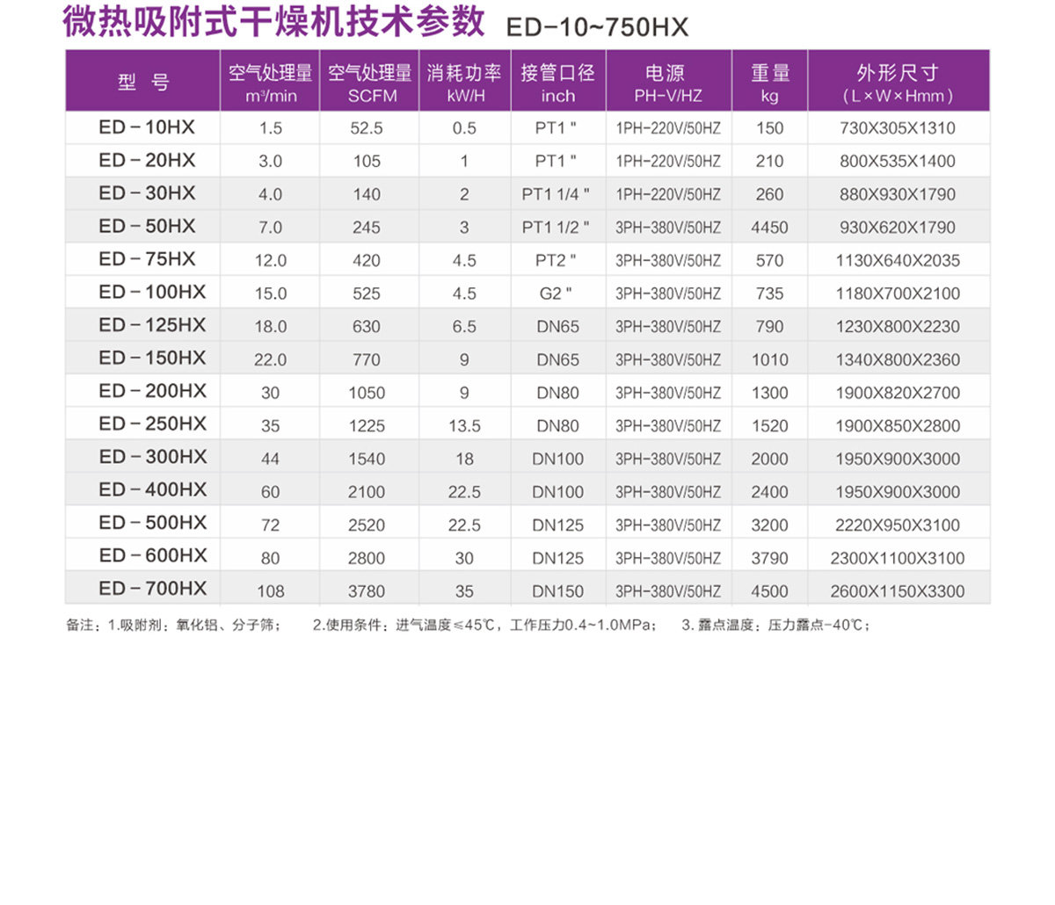This screenshot has width=1055, height=905.
Task: Select the ED-250HX model cell
Action: tap(152, 424)
